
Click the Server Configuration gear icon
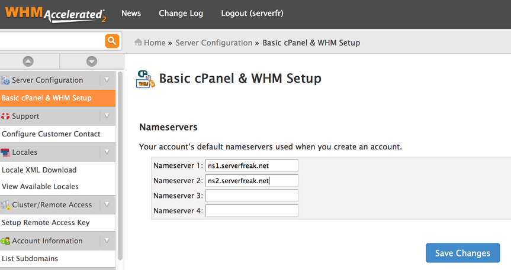click(x=5, y=80)
